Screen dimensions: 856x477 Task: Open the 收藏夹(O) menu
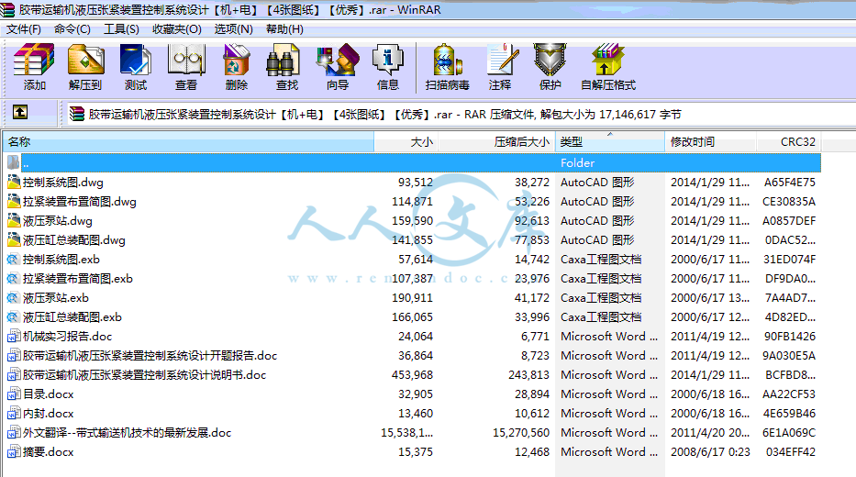point(177,29)
